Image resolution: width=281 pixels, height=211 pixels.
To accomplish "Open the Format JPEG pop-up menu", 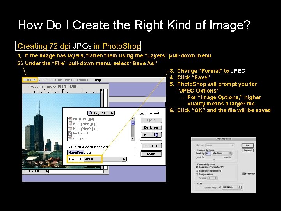I will [105, 159].
